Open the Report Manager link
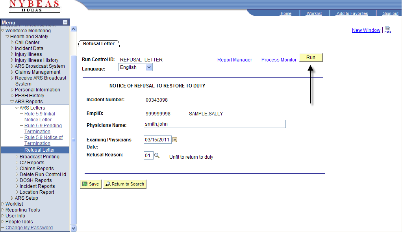The height and width of the screenshot is (232, 402). pyautogui.click(x=235, y=60)
